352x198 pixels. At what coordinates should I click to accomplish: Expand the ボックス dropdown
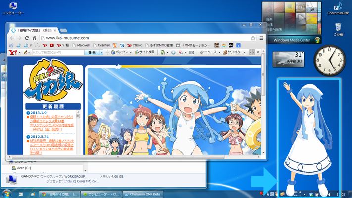coord(131,52)
